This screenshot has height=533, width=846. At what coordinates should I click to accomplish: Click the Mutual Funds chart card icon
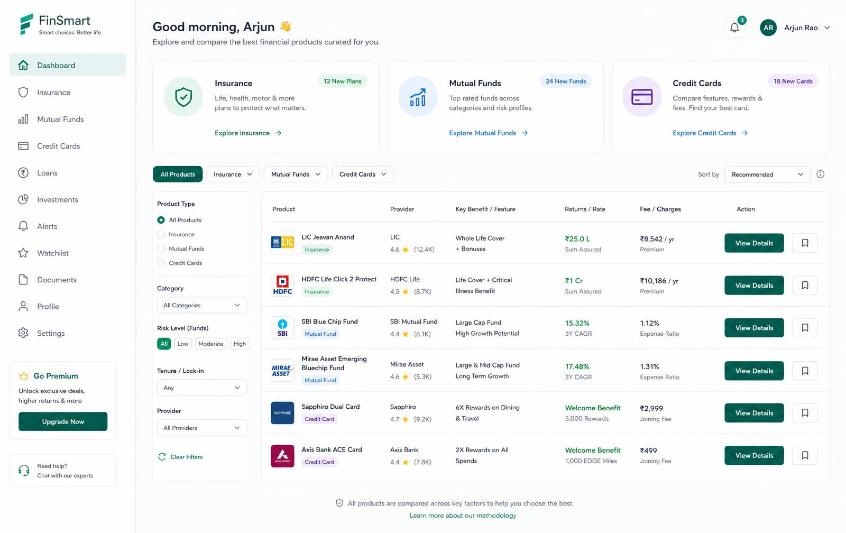click(418, 97)
